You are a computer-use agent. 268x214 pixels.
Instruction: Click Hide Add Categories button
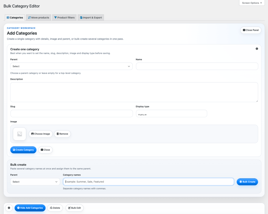[x=30, y=208]
